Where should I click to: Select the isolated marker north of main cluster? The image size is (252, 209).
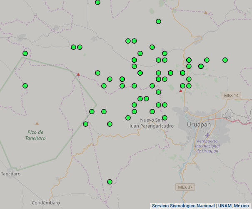158,22
